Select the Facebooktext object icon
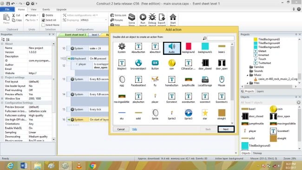The image size is (302, 170). click(x=138, y=81)
